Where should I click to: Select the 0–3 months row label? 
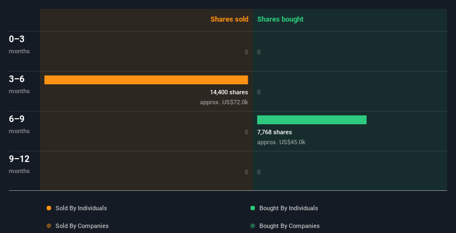tap(19, 44)
